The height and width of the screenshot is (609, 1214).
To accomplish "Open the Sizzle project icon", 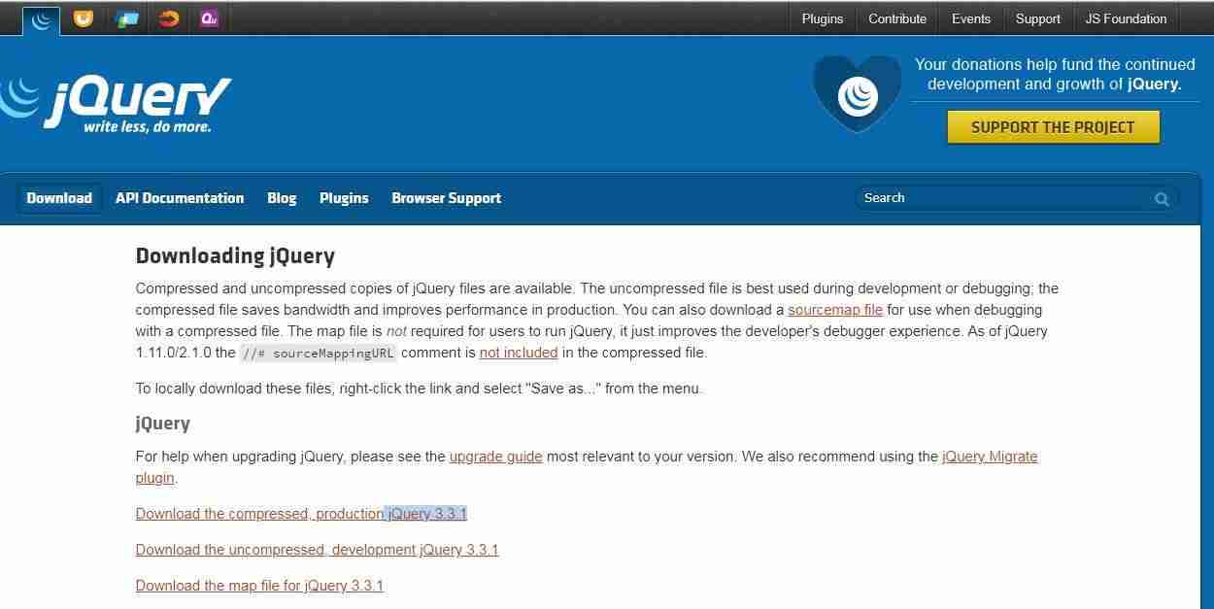I will coord(169,18).
